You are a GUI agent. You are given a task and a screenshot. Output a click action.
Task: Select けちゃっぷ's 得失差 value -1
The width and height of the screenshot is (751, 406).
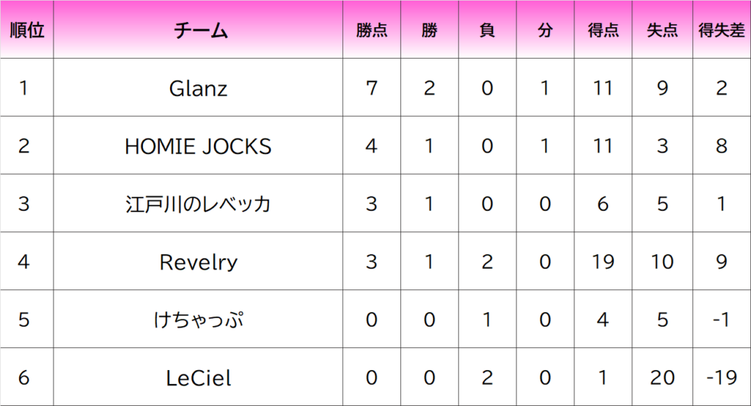click(x=722, y=319)
